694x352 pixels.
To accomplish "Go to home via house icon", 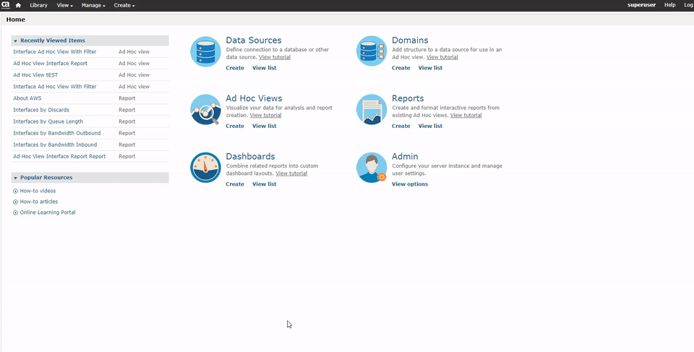I will pyautogui.click(x=18, y=5).
